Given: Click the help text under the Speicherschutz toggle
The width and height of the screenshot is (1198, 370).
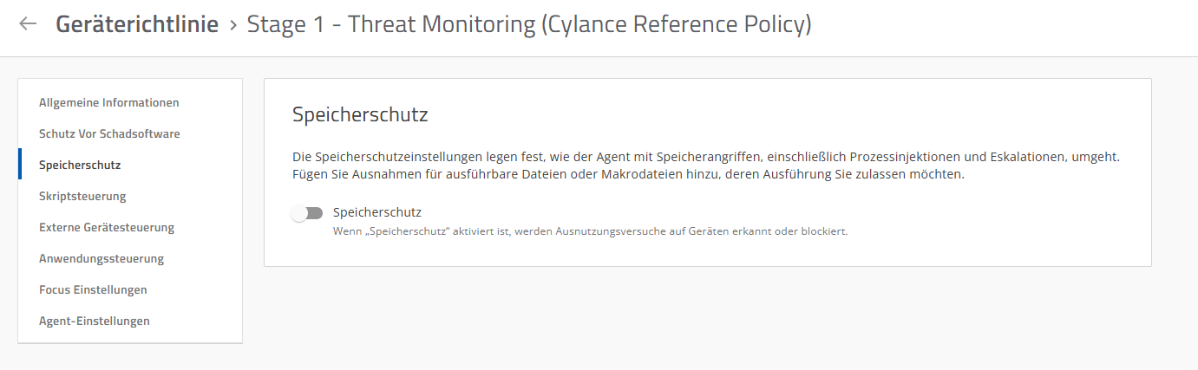Looking at the screenshot, I should [590, 231].
